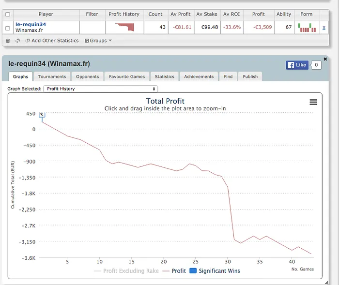Sort by Ability column header

[284, 14]
